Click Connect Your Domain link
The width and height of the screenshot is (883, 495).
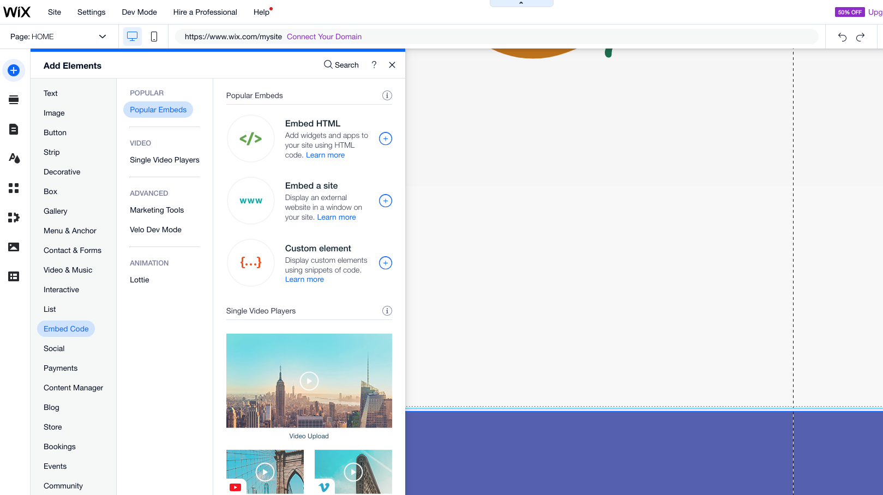coord(325,37)
